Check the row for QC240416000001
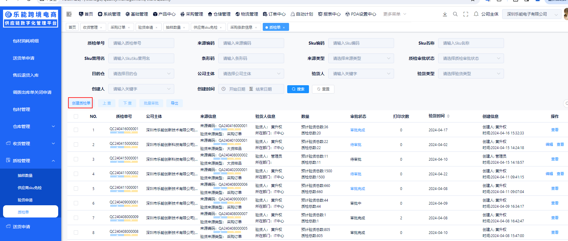 coord(76,130)
